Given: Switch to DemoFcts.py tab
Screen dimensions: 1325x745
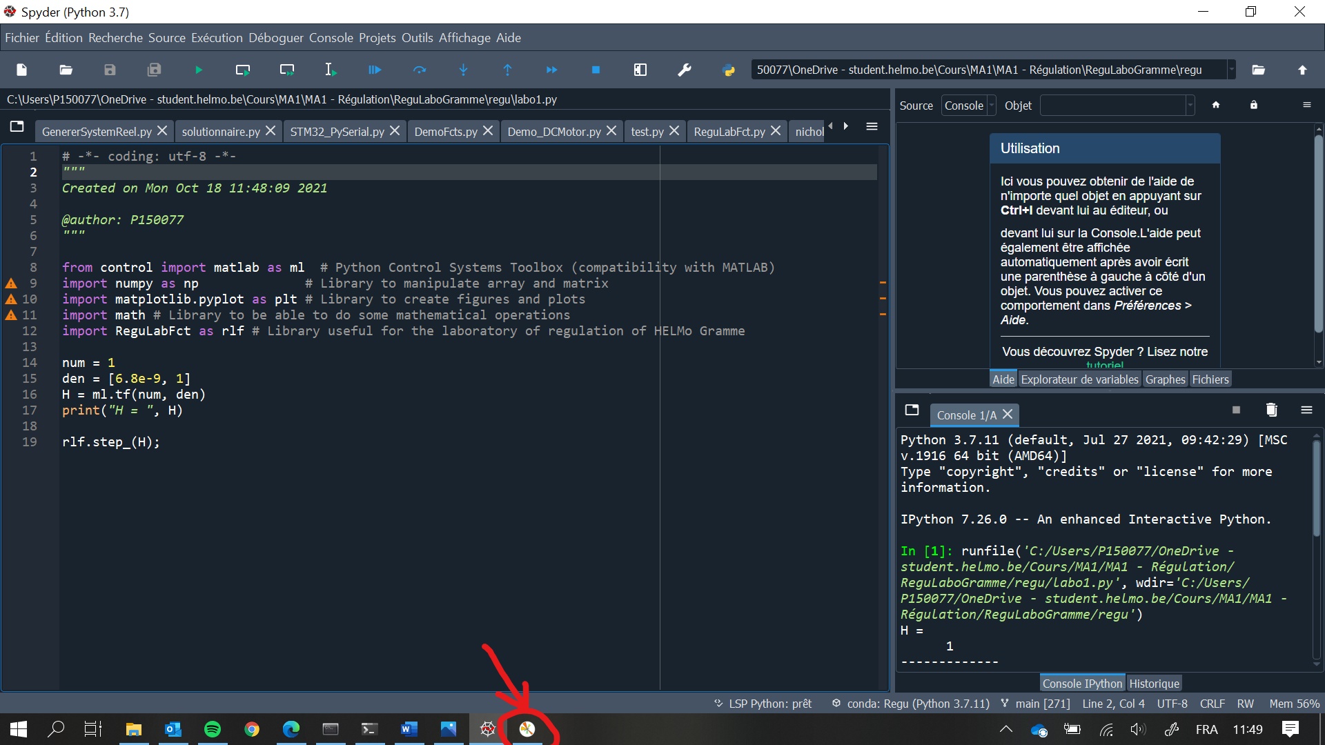Looking at the screenshot, I should point(446,131).
